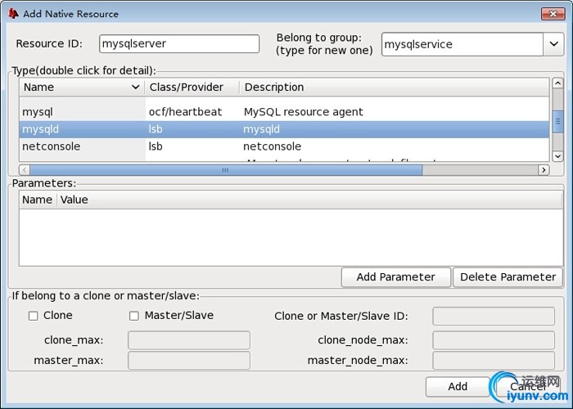Click the left arrow of horizontal scrollbar
This screenshot has height=409, width=573.
pyautogui.click(x=25, y=170)
